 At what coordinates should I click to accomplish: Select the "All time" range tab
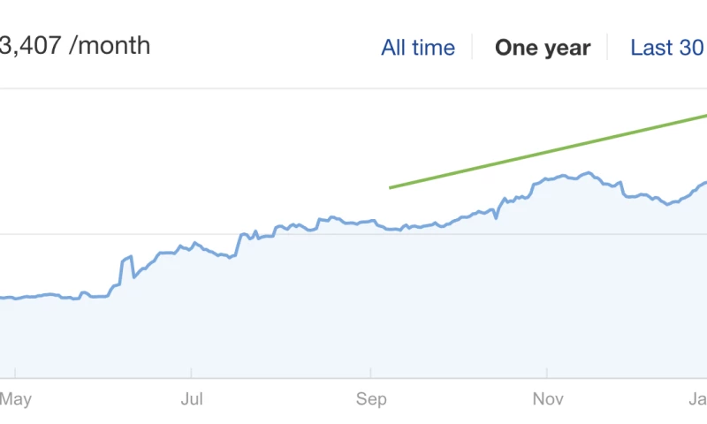tap(418, 48)
